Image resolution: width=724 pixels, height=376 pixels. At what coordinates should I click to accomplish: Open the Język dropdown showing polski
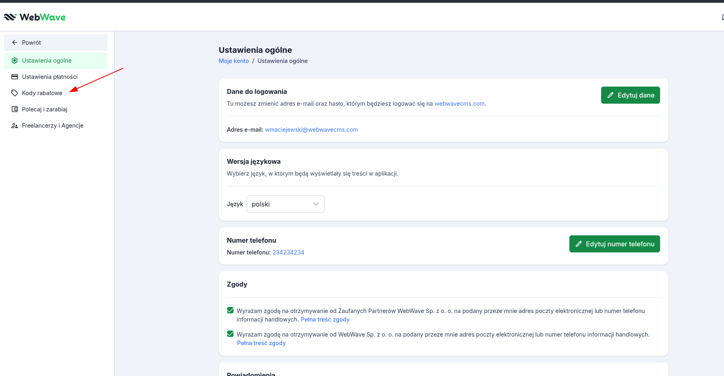point(285,204)
